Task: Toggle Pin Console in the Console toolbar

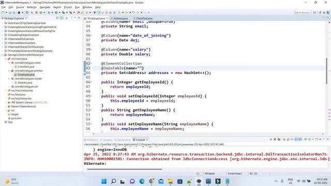Action: (x=305, y=139)
